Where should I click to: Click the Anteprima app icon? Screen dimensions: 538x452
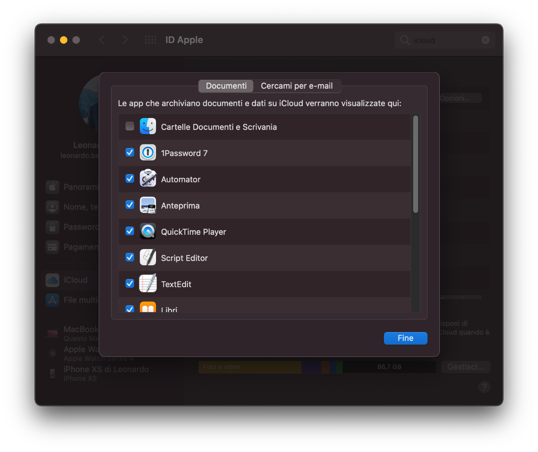tap(148, 205)
